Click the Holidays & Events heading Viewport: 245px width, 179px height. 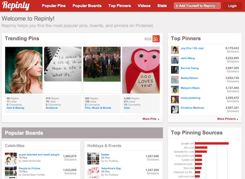[104, 146]
